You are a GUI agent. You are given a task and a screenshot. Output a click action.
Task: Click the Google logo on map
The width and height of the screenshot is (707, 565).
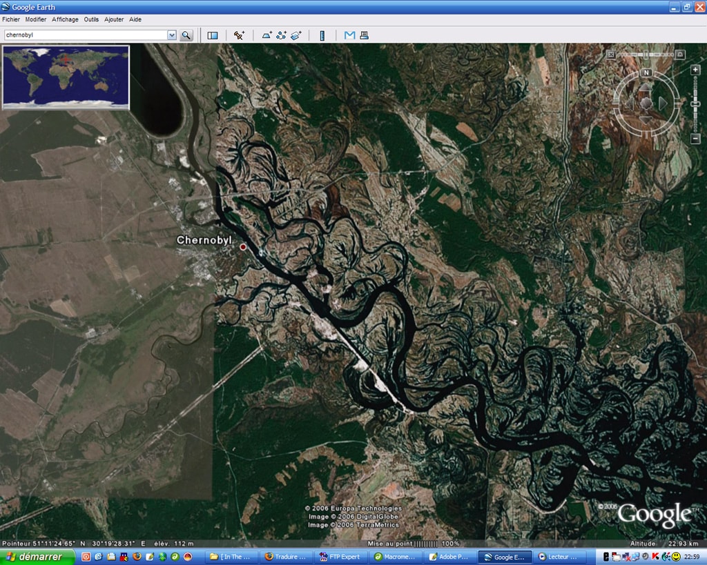click(654, 515)
